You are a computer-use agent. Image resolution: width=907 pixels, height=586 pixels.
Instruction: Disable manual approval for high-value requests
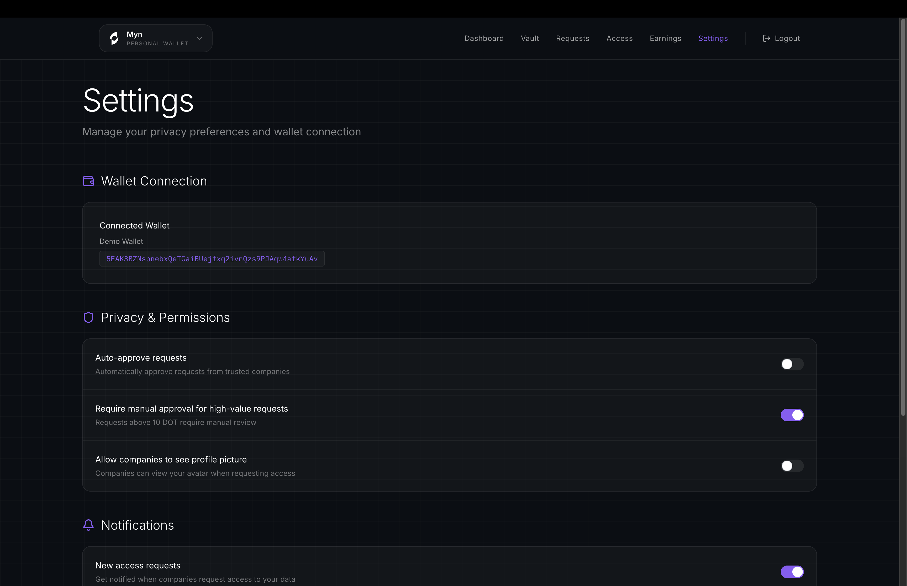tap(792, 415)
